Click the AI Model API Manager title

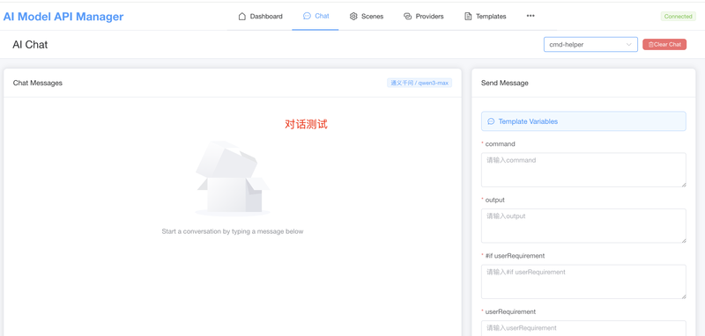[x=63, y=17]
